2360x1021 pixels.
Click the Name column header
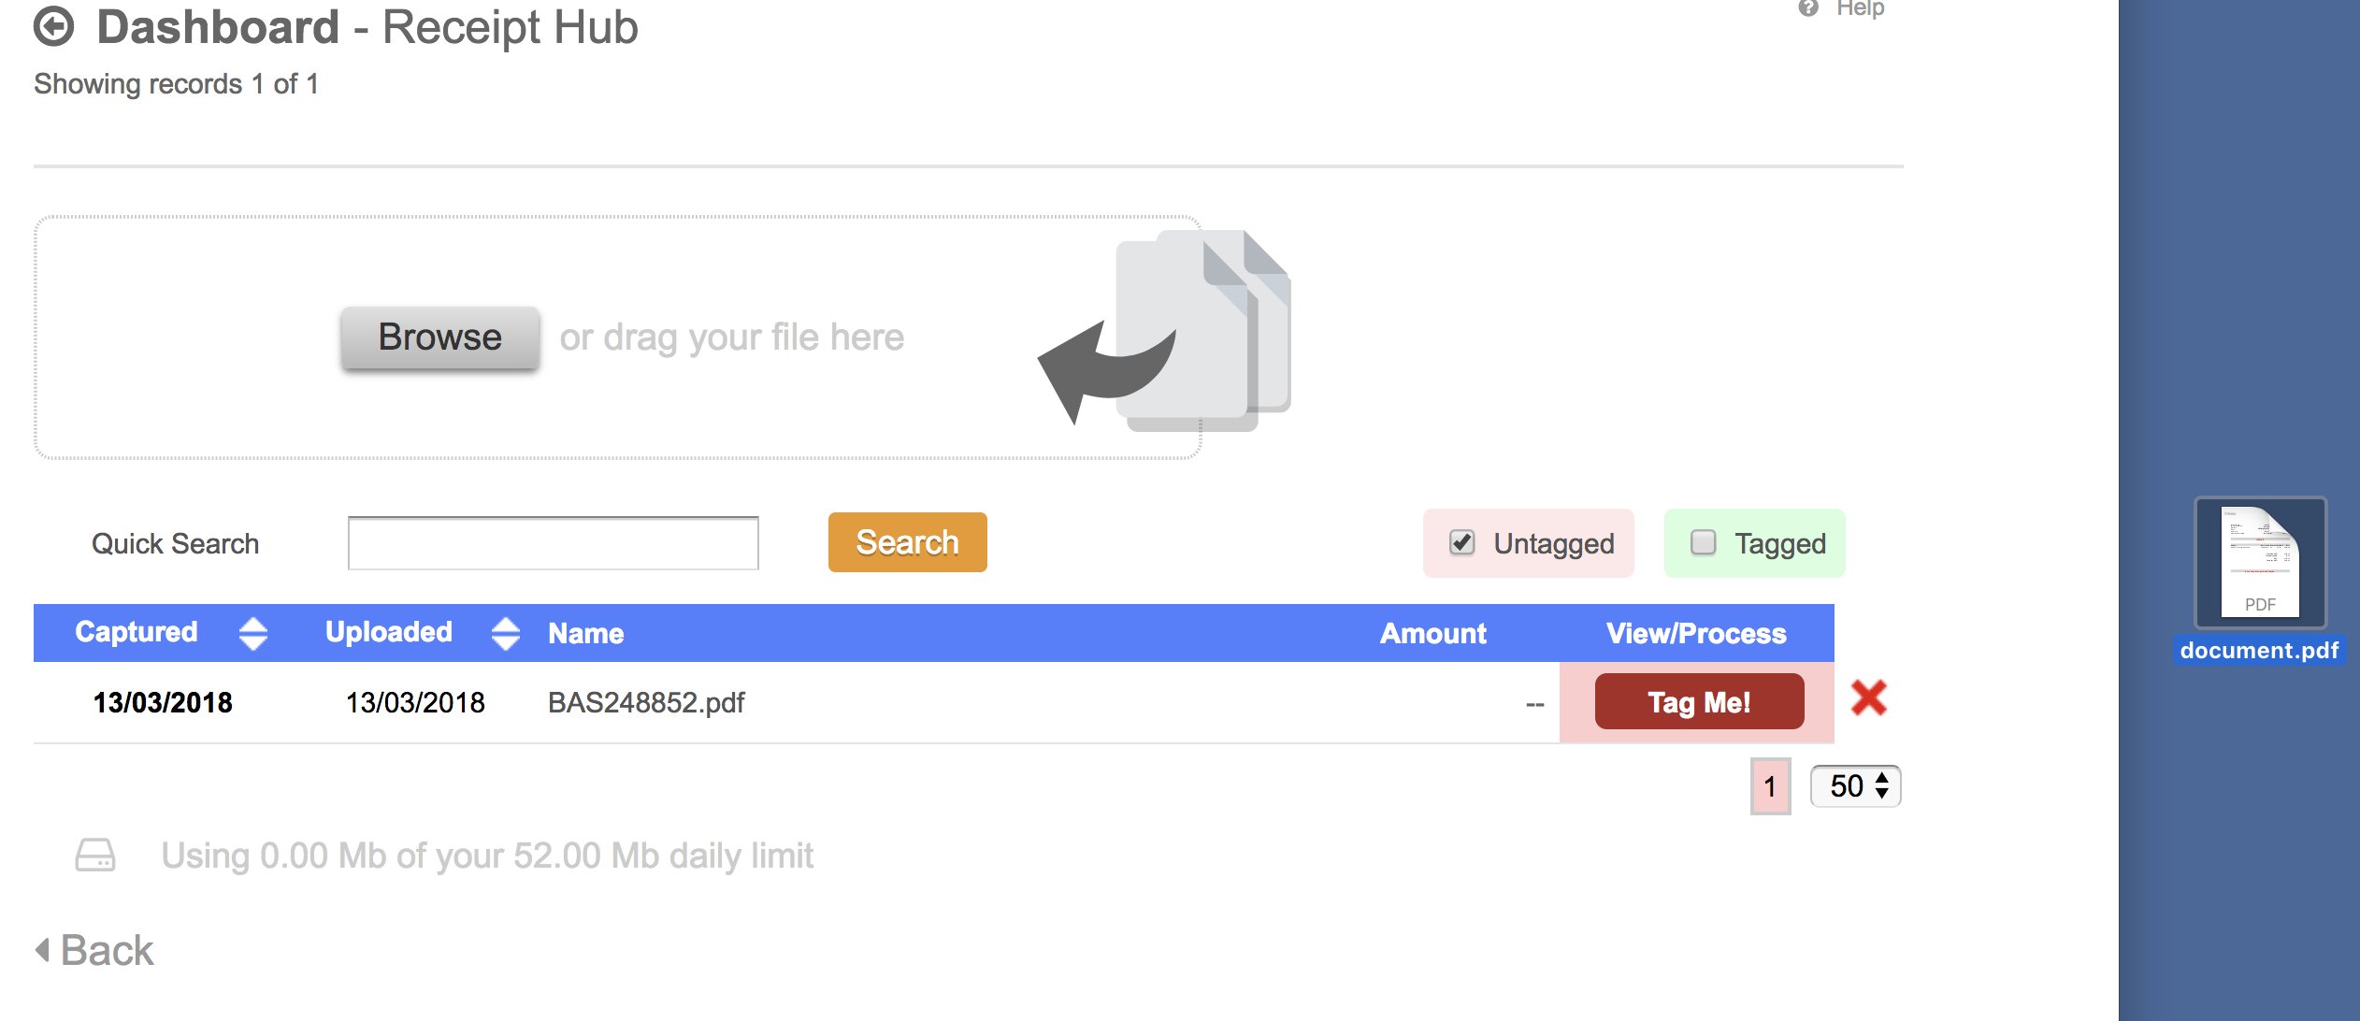(586, 633)
